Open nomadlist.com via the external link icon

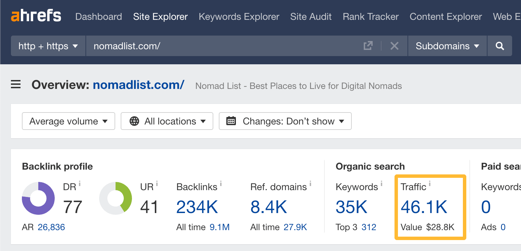(368, 45)
